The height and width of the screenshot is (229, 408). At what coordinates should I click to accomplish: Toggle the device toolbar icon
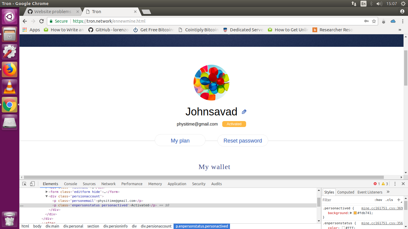pos(32,184)
